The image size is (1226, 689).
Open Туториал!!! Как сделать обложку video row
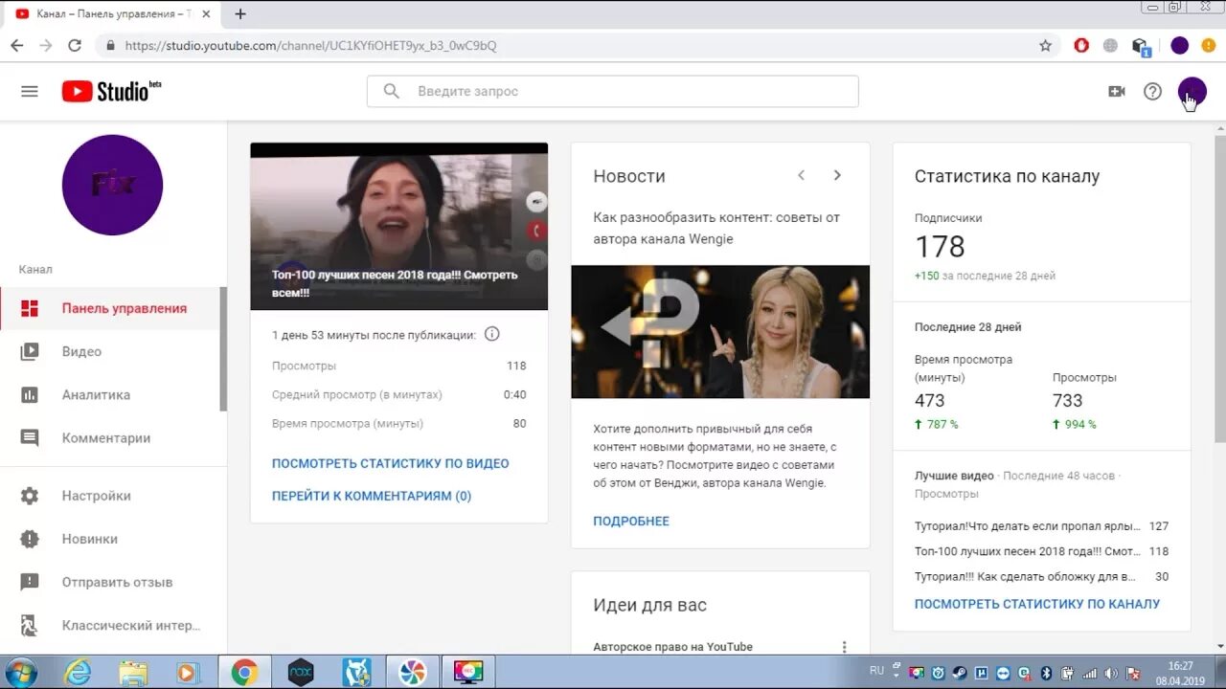1041,577
